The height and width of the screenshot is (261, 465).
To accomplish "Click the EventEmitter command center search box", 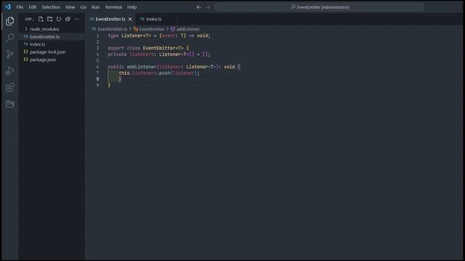I will pyautogui.click(x=320, y=7).
